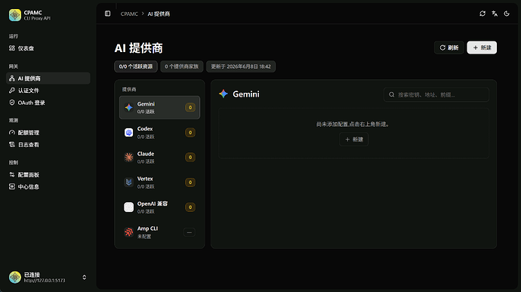
Task: Click Amp CLI dash badge
Action: click(190, 232)
